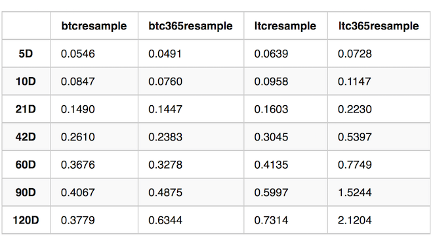This screenshot has height=249, width=433.
Task: Click the 0.7314 cell
Action: click(271, 220)
